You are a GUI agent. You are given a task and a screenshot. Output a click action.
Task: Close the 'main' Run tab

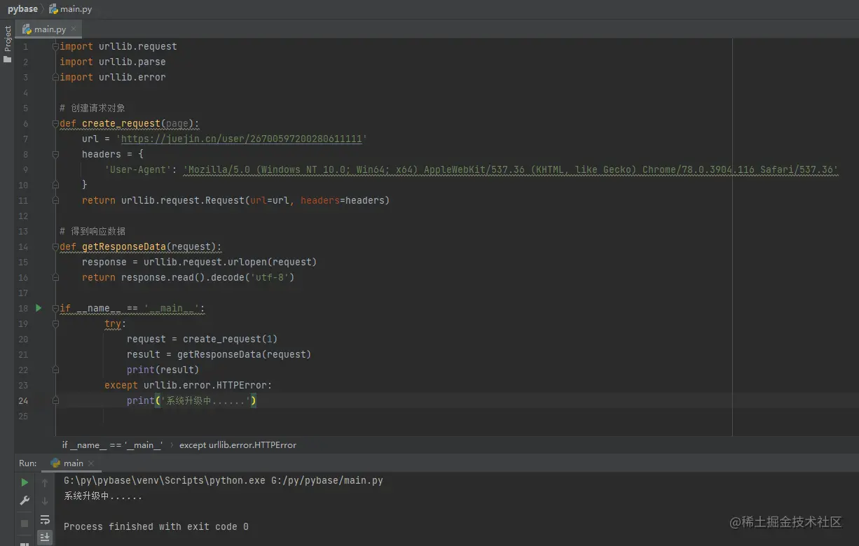pos(91,463)
